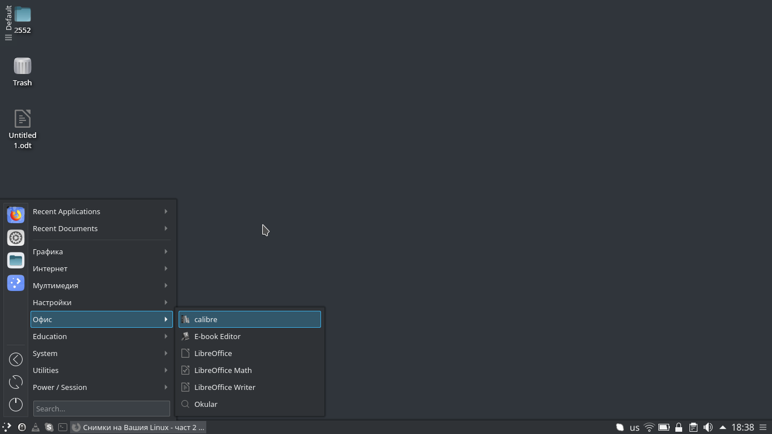Open System Settings gear in favorites column
The width and height of the screenshot is (772, 434).
(x=16, y=237)
